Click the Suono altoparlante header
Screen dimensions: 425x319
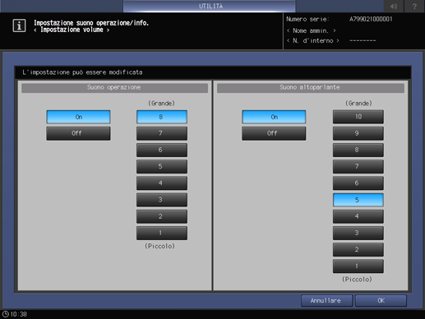(311, 88)
